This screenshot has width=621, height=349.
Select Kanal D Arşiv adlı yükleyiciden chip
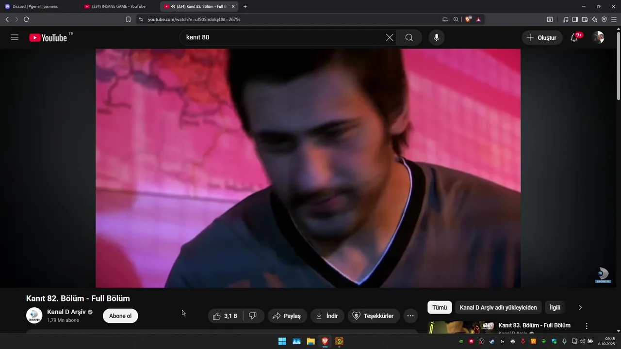click(498, 307)
